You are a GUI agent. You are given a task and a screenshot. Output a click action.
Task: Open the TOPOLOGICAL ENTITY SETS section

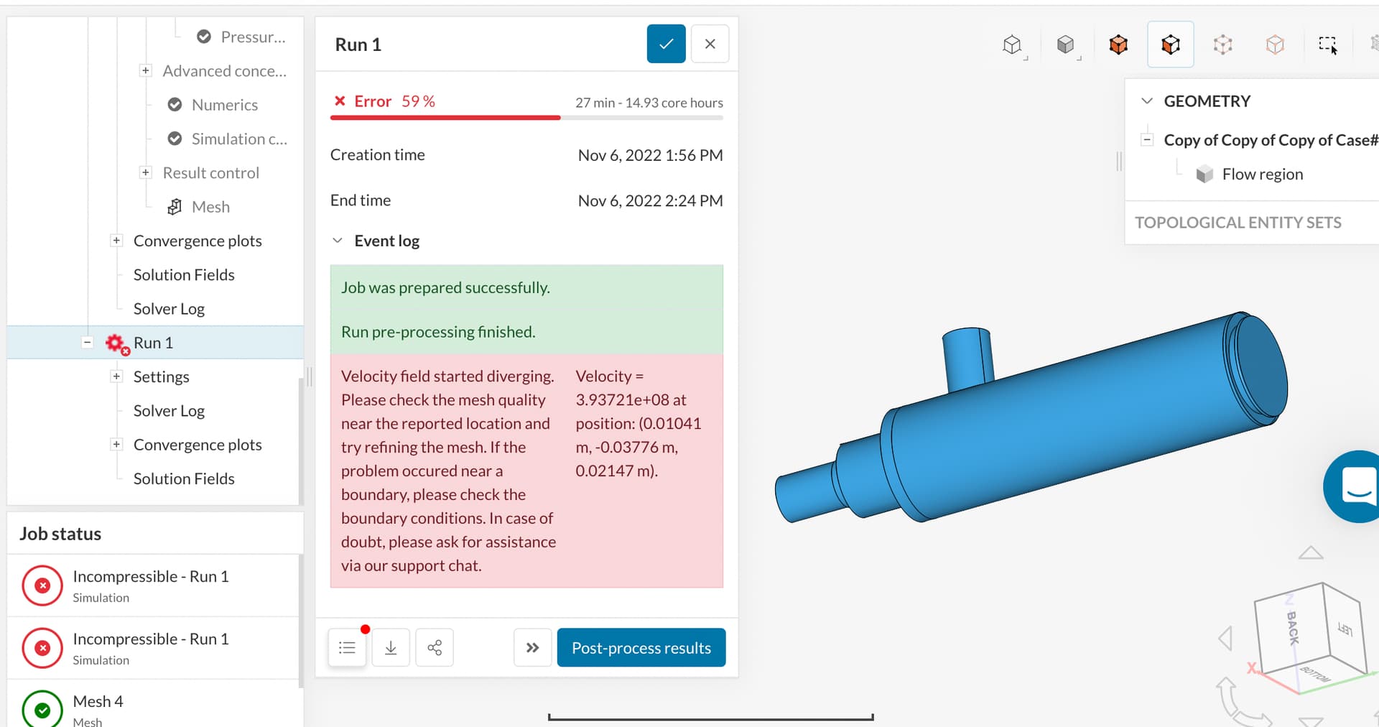(1237, 222)
